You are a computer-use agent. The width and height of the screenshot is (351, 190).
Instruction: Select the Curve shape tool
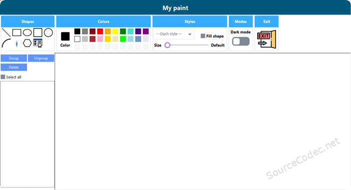point(6,43)
